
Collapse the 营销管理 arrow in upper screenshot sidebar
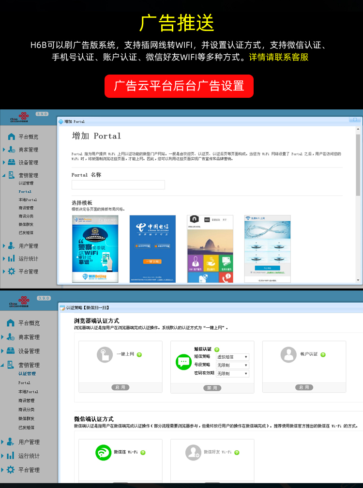tap(4, 176)
